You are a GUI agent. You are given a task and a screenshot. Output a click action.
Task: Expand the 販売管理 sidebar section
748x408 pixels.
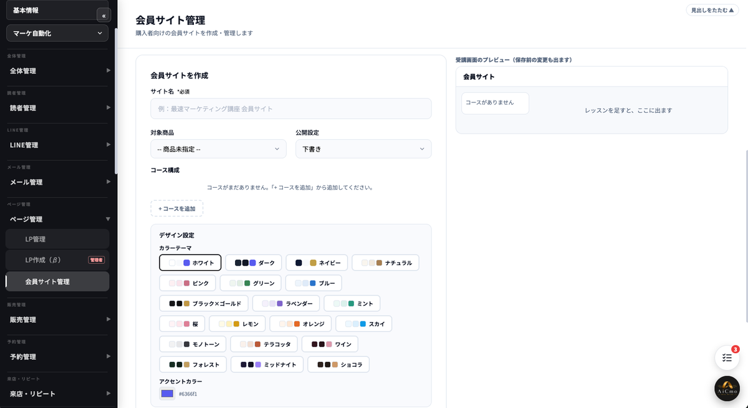59,319
